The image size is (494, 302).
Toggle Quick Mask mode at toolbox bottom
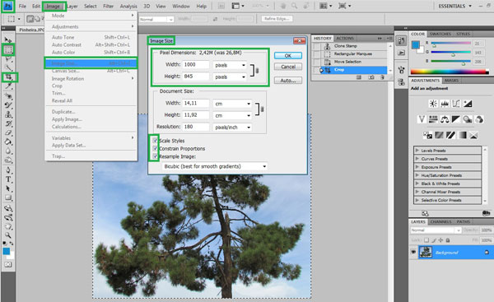coord(8,264)
